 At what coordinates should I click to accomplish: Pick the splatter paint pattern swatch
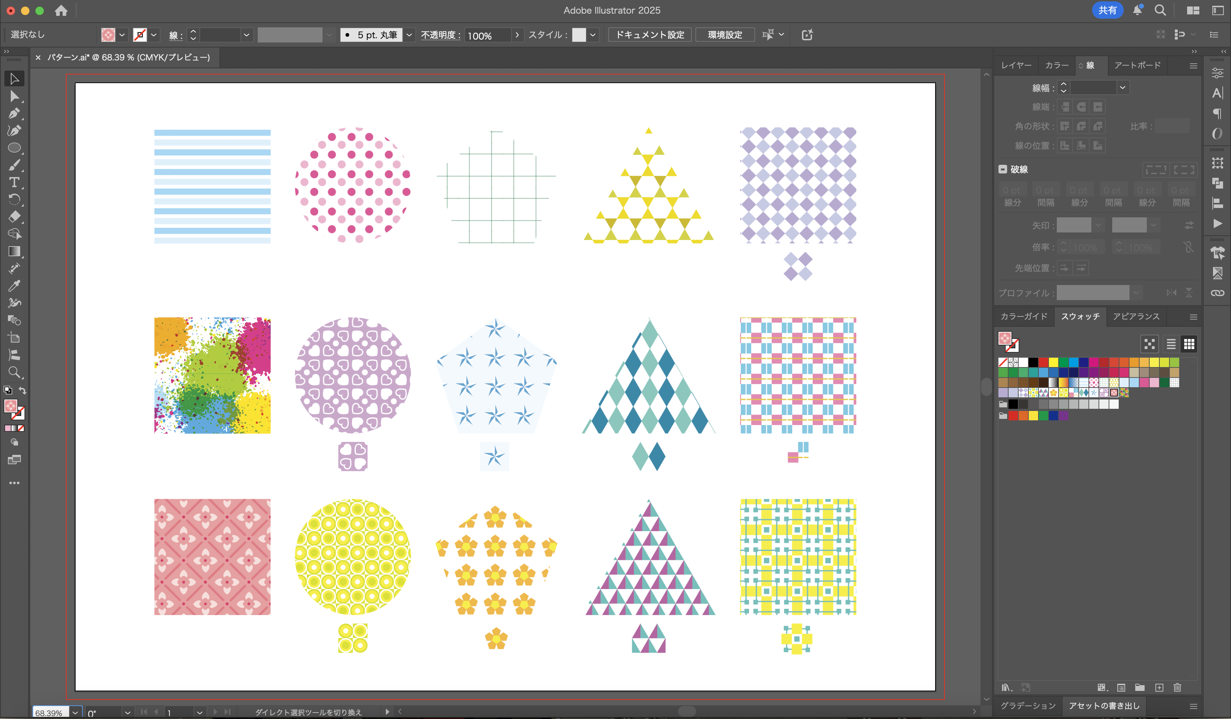(1124, 393)
